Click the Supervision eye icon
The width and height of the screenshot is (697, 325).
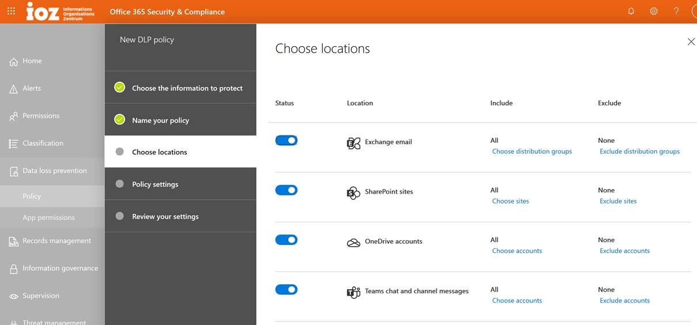pyautogui.click(x=14, y=296)
